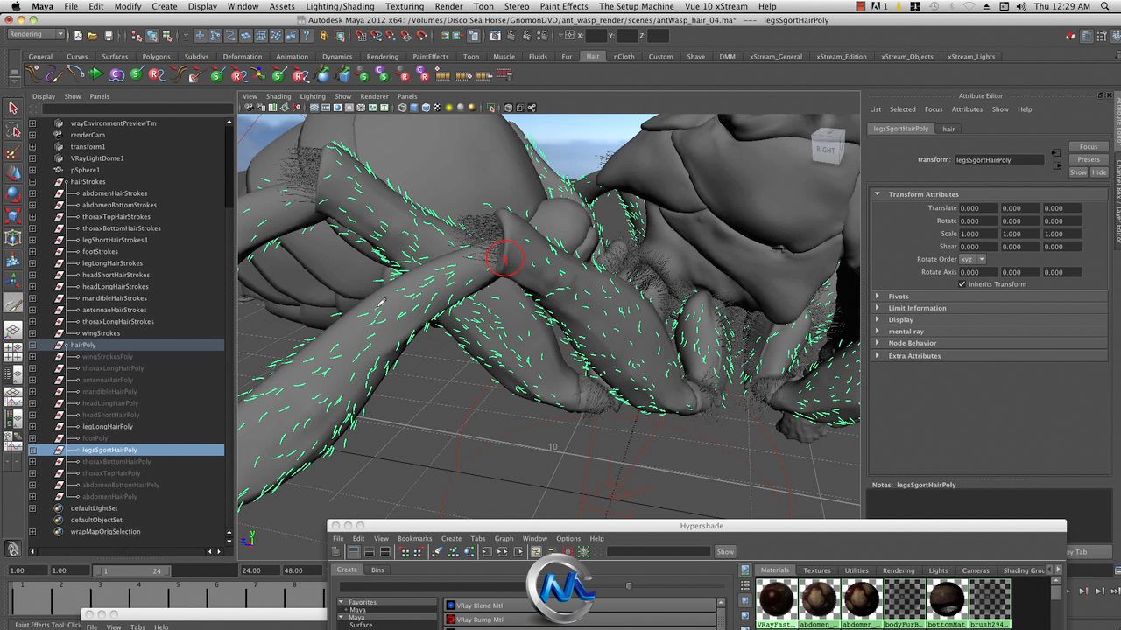Screen dimensions: 1121x630
Task: Activate the Move tool cone icon
Action: [x=13, y=173]
